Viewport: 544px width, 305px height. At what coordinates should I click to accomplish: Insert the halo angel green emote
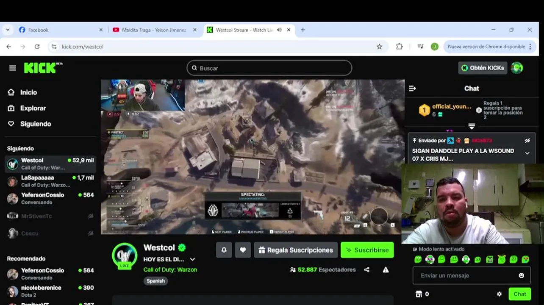click(x=501, y=259)
